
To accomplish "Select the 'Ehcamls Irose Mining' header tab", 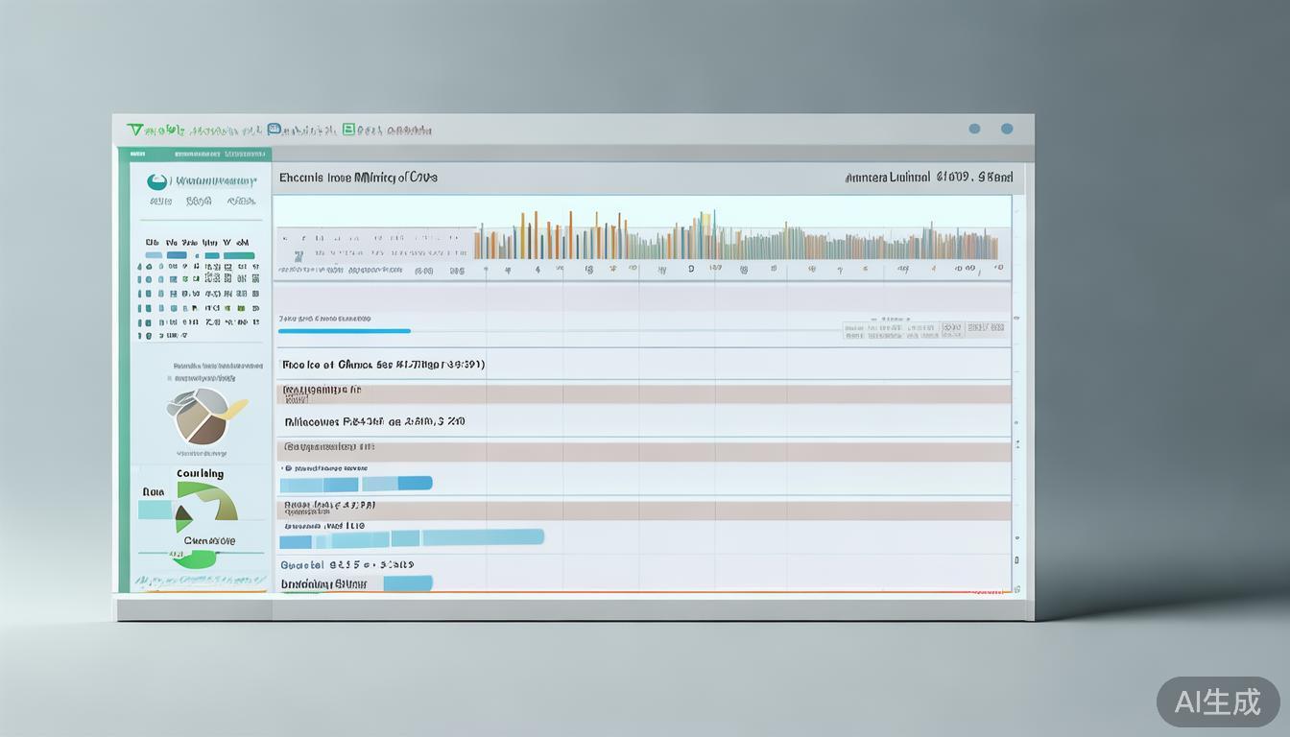I will point(358,178).
